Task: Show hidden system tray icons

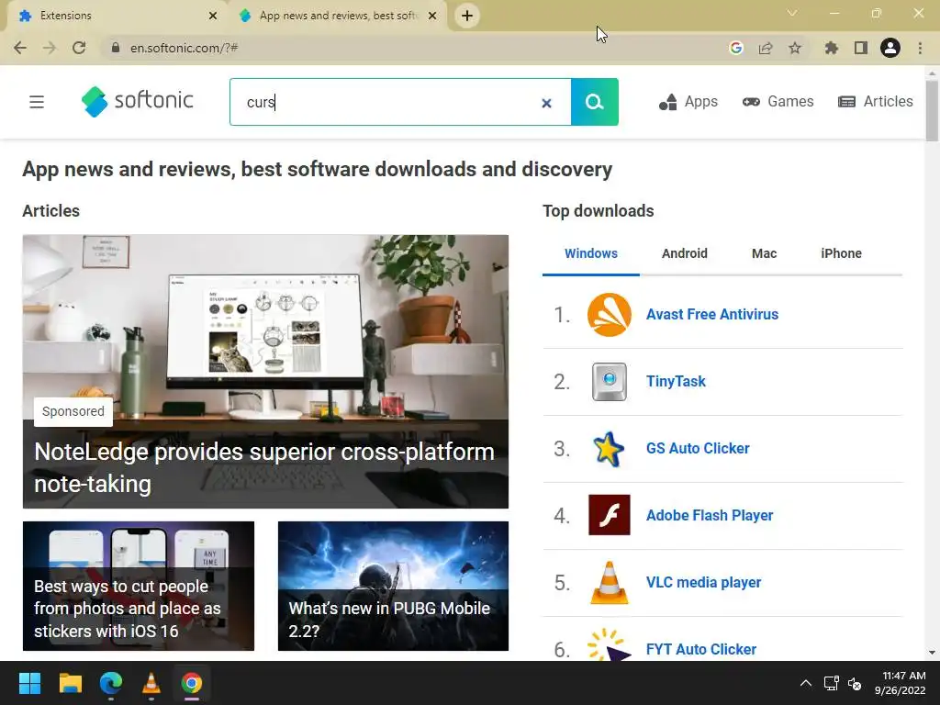Action: coord(806,683)
